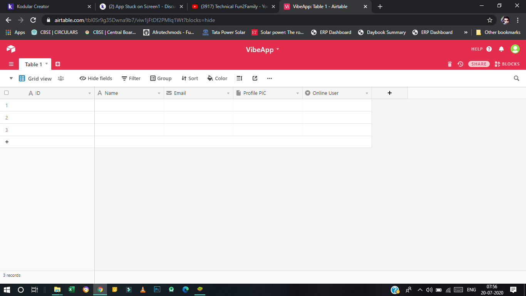Click the Name column header
Screen dimensions: 526x296
point(129,93)
